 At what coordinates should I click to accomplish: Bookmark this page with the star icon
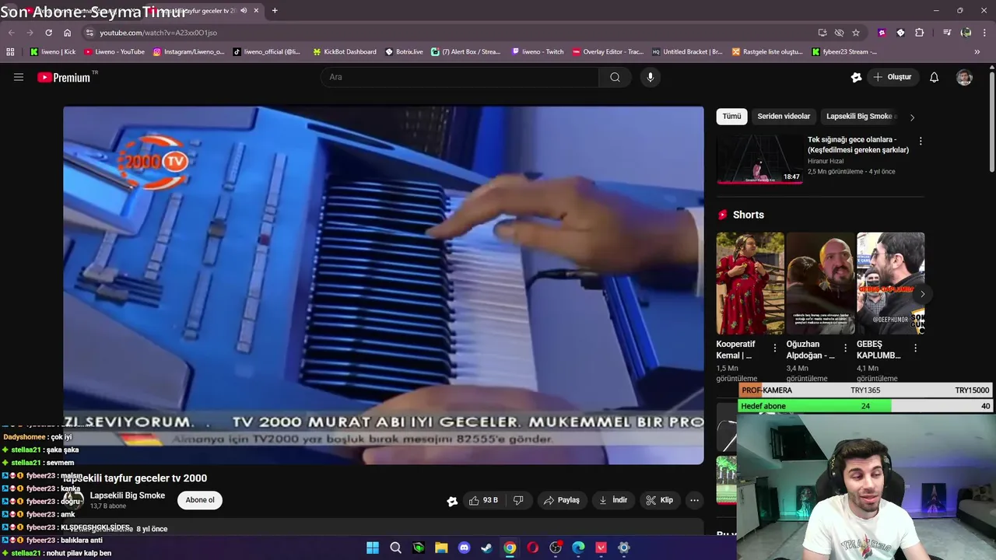pos(856,33)
